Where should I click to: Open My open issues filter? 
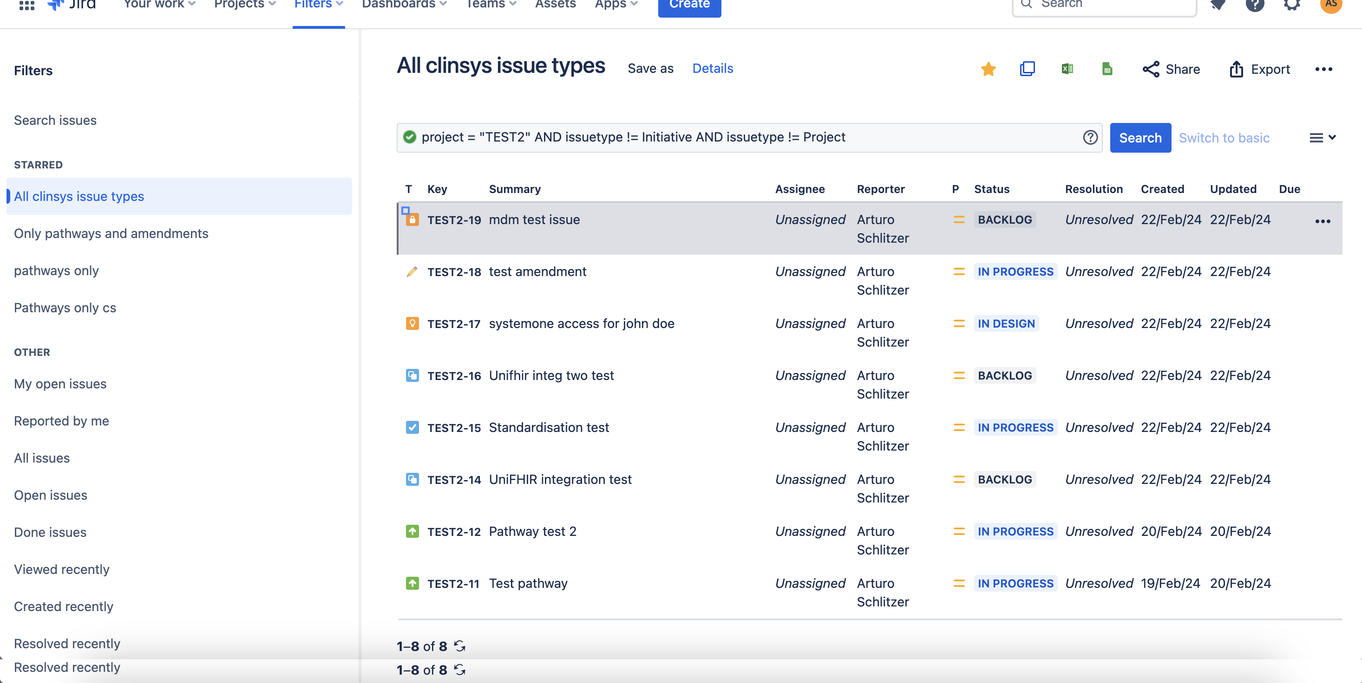pos(60,384)
